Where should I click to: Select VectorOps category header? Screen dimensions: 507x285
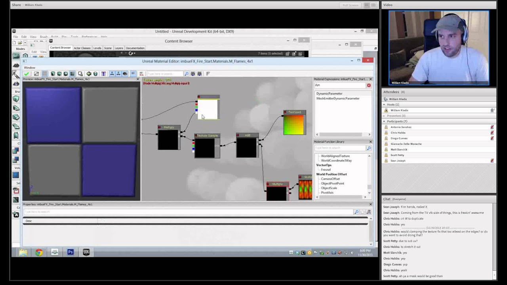click(x=324, y=165)
